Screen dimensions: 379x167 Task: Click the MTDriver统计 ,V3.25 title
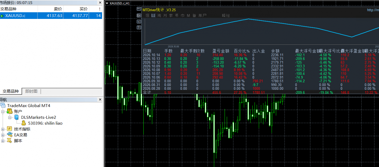click(159, 10)
